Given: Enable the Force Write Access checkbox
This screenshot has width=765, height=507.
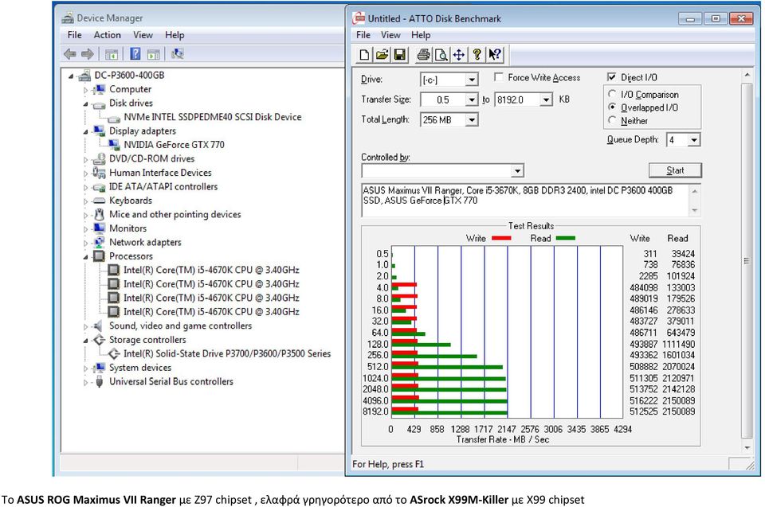Looking at the screenshot, I should [499, 77].
